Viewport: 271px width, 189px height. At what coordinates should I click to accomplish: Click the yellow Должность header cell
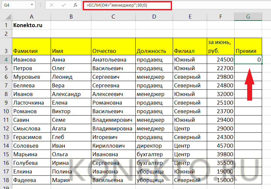[x=154, y=46]
